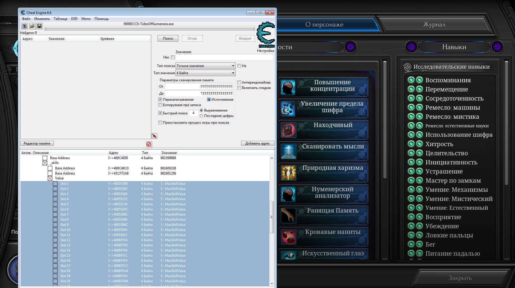Viewport: 515px width, 288px height.
Task: Click the Значение input field
Action: [224, 57]
